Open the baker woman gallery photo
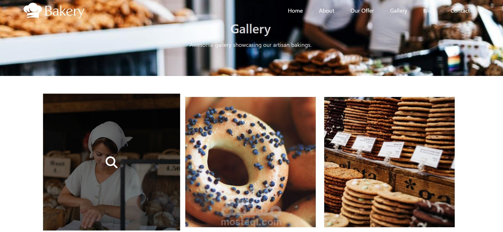 point(111,162)
